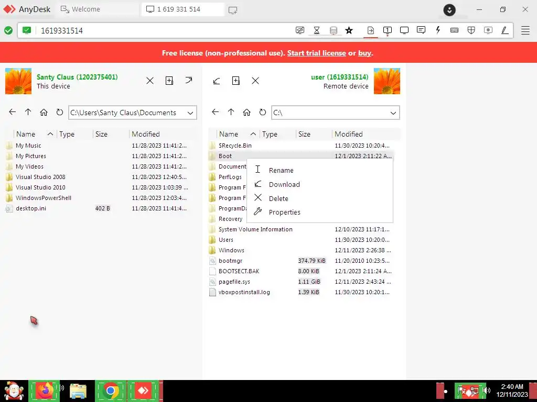Image resolution: width=537 pixels, height=402 pixels.
Task: Open Firefox from the taskbar
Action: pyautogui.click(x=45, y=390)
